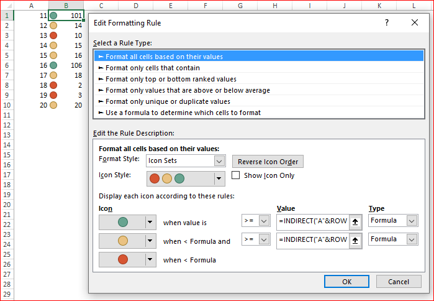This screenshot has width=434, height=301.
Task: Select row 15 header
Action: [7, 155]
